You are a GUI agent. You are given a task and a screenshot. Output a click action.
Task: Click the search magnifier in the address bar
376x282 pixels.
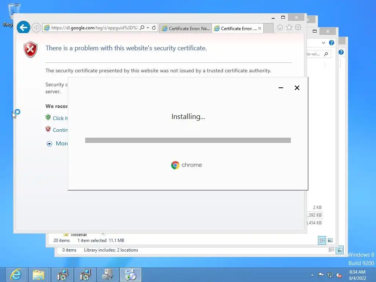coord(142,28)
